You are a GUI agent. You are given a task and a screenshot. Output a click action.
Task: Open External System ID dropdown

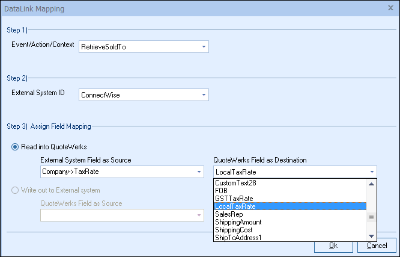pyautogui.click(x=204, y=94)
